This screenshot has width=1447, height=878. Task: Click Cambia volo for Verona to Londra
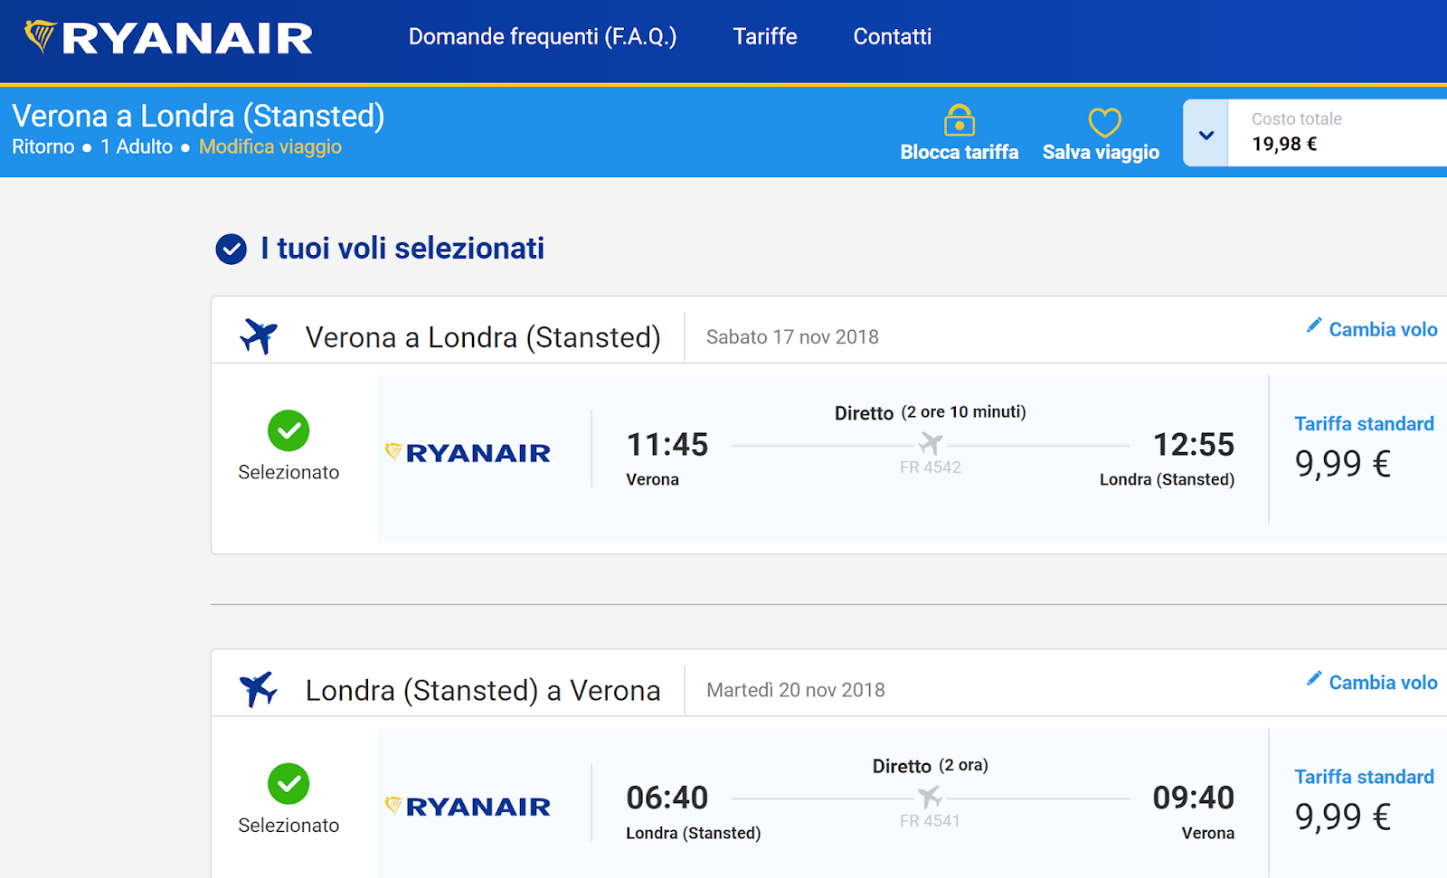pos(1383,329)
